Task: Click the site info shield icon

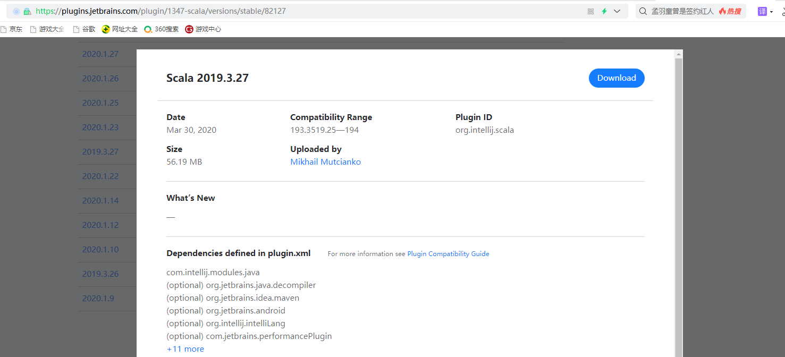Action: [x=16, y=11]
